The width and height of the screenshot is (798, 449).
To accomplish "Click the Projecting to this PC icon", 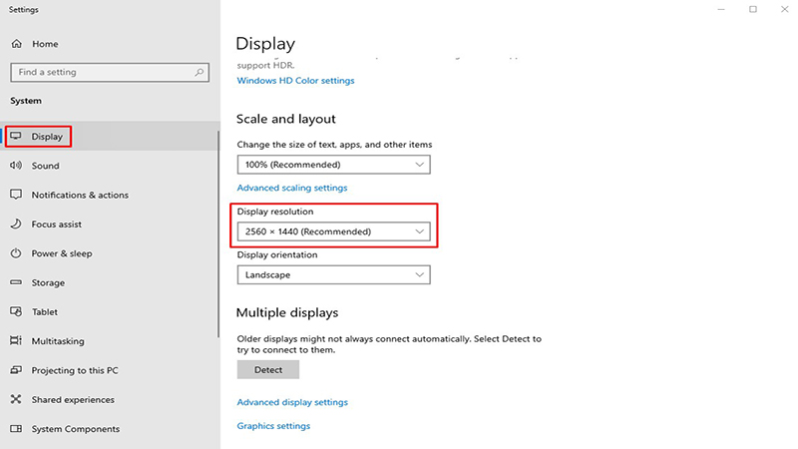I will click(x=16, y=370).
